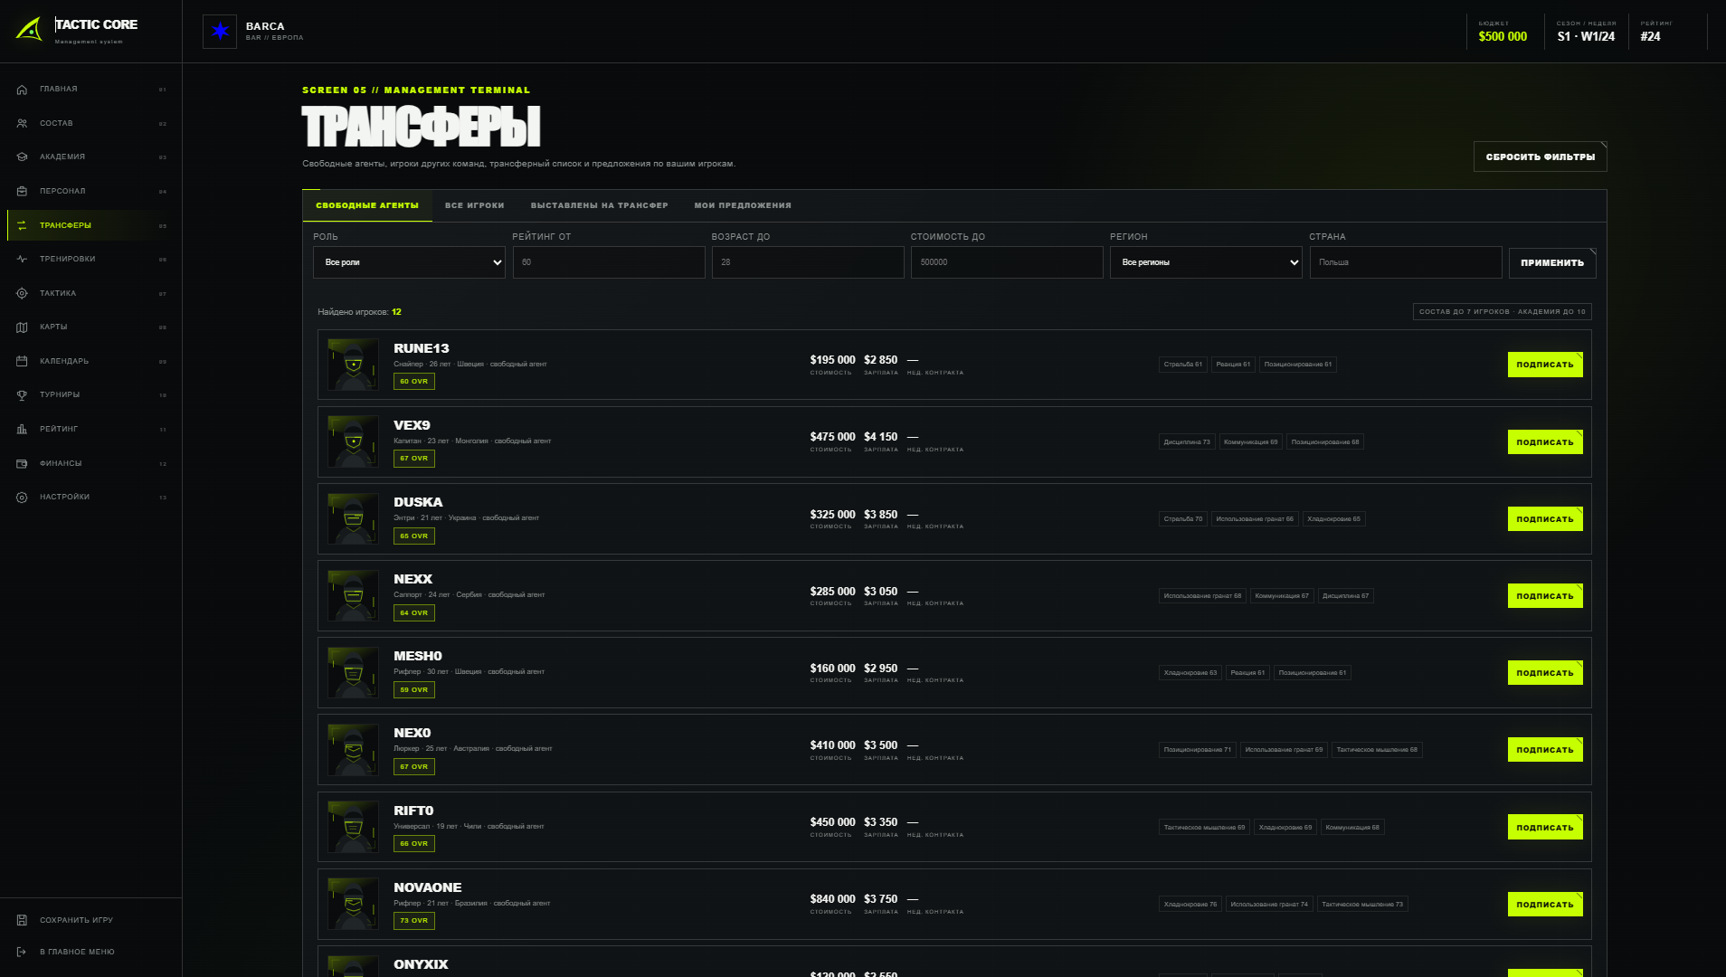Image resolution: width=1726 pixels, height=977 pixels.
Task: Click the BARCA team emblem icon
Action: 220,32
